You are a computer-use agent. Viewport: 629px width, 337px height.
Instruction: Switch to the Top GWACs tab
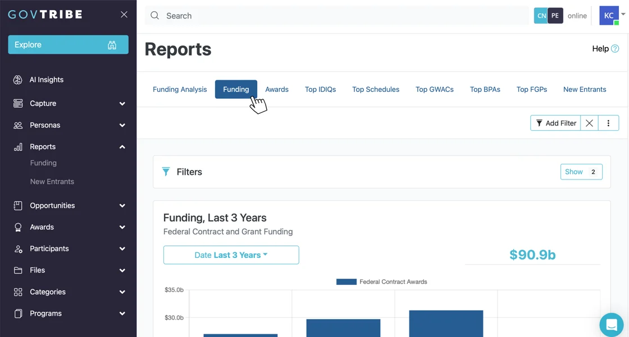point(434,89)
